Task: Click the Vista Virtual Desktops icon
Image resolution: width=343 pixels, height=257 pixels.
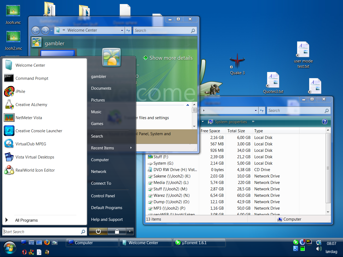Action: coord(9,157)
